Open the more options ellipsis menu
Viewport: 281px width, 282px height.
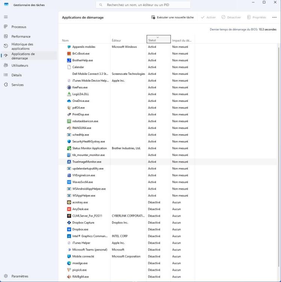pos(274,17)
